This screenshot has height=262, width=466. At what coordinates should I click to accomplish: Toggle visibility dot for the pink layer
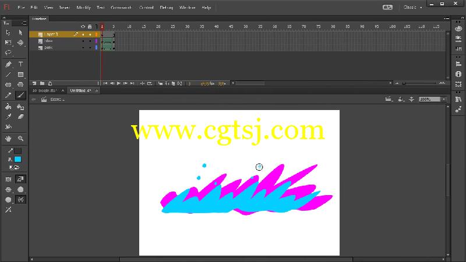point(83,48)
